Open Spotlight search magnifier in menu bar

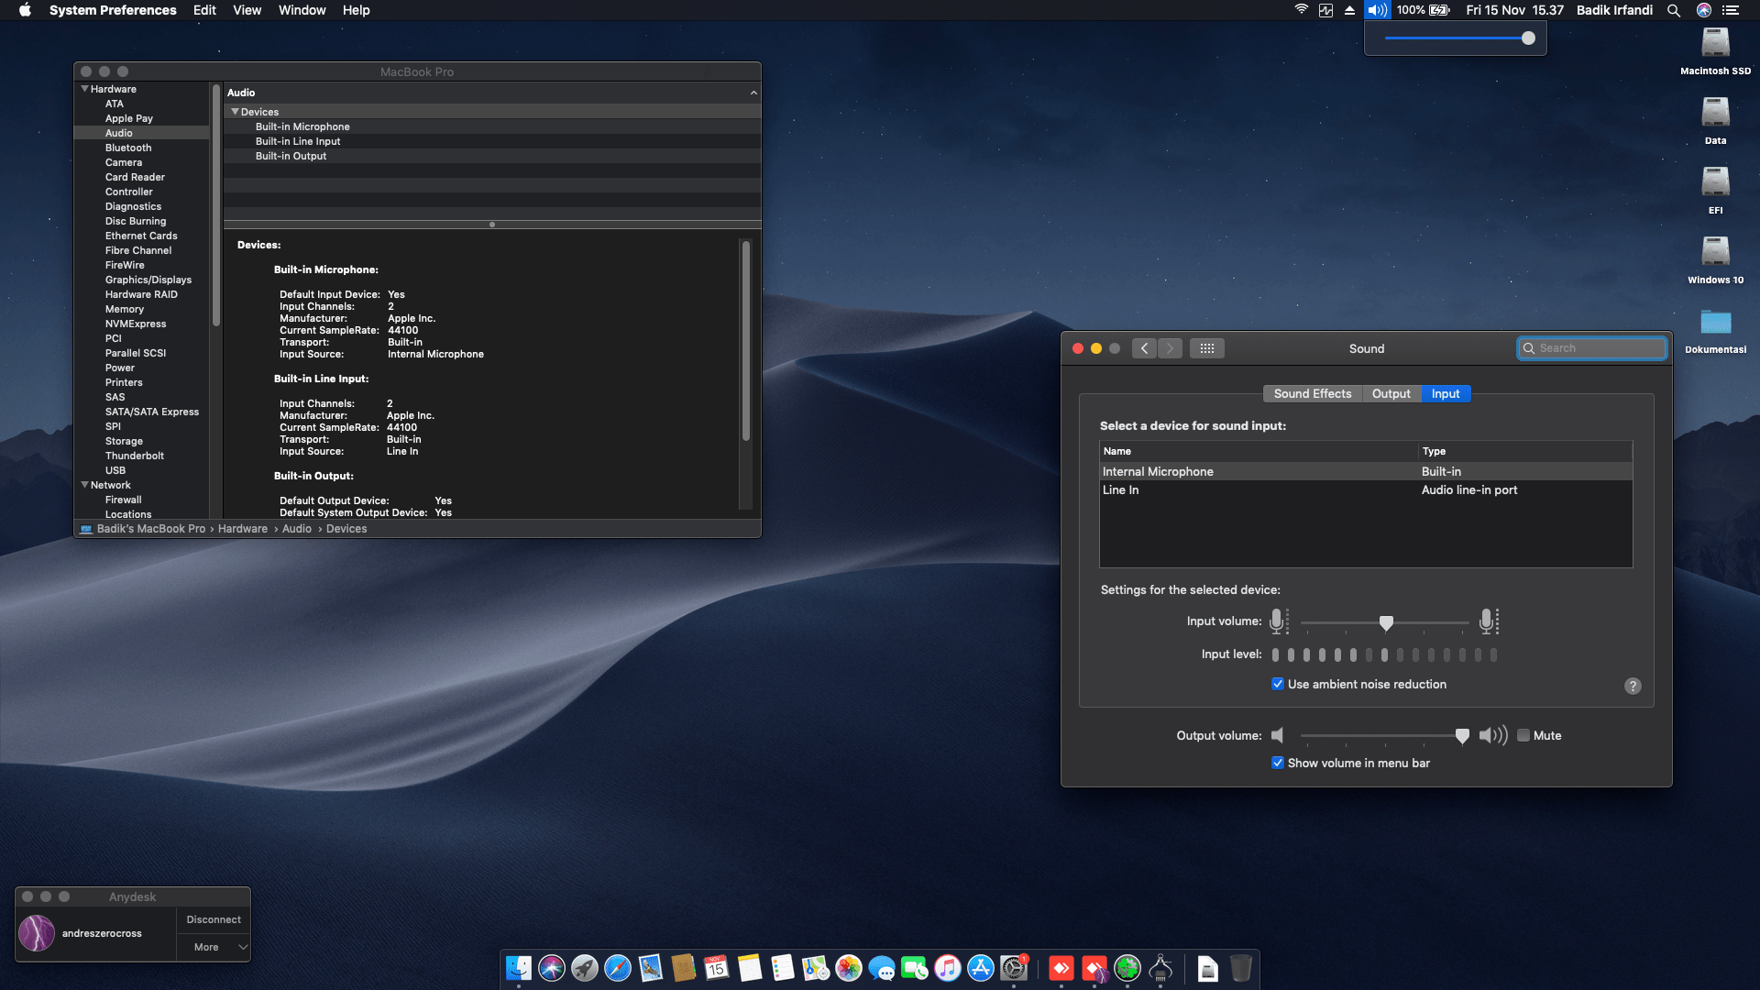point(1674,10)
